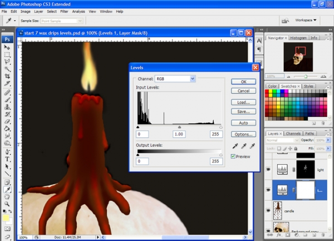334x241 pixels.
Task: Select the Magic Wand tool
Action: (x=7, y=69)
